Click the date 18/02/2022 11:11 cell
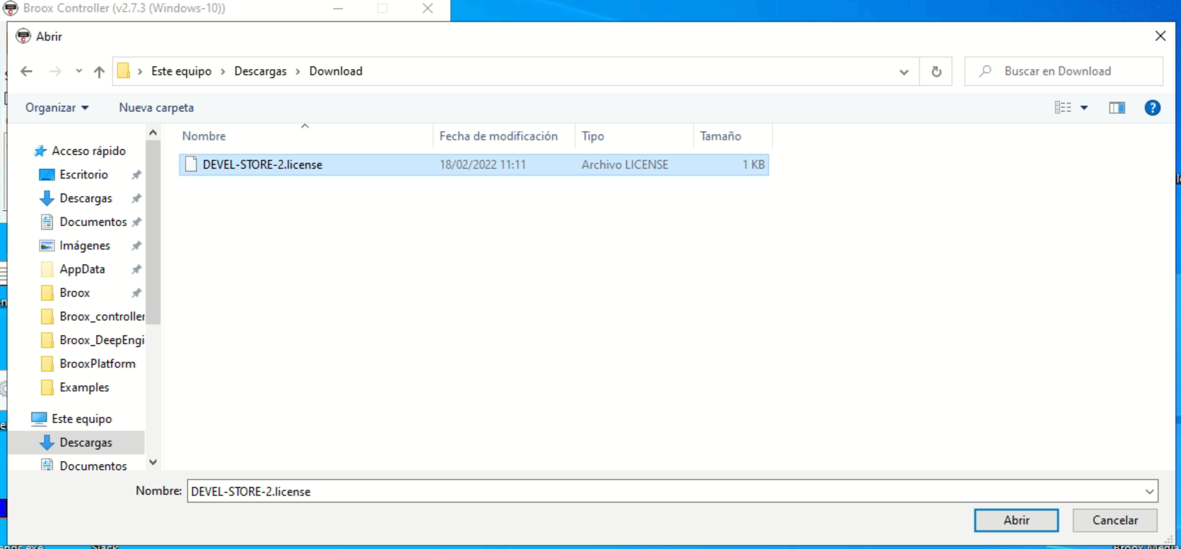The width and height of the screenshot is (1181, 549). point(483,165)
